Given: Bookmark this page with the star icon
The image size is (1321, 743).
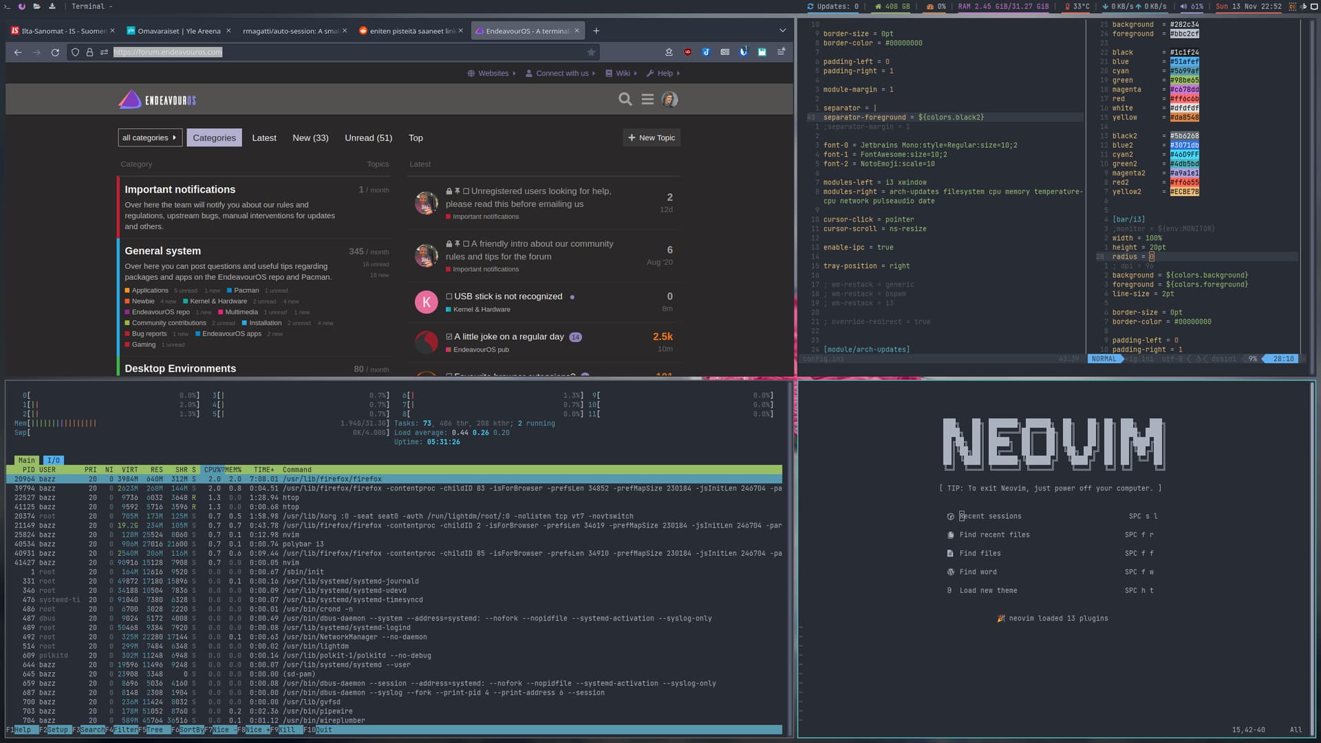Looking at the screenshot, I should point(591,52).
